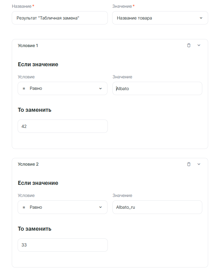Image resolution: width=219 pixels, height=270 pixels.
Task: Click the arrow on "Название товара" dropdown
Action: 201,18
